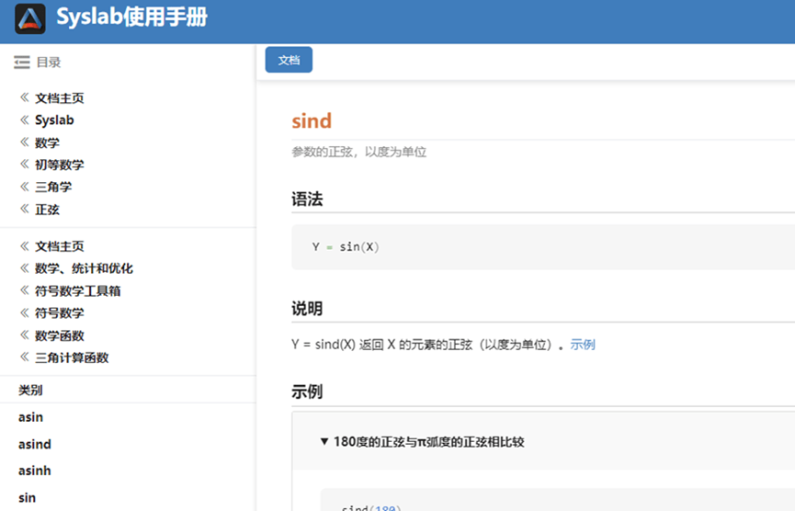Click the « chevron beside 三角学
Image resolution: width=795 pixels, height=511 pixels.
point(24,186)
